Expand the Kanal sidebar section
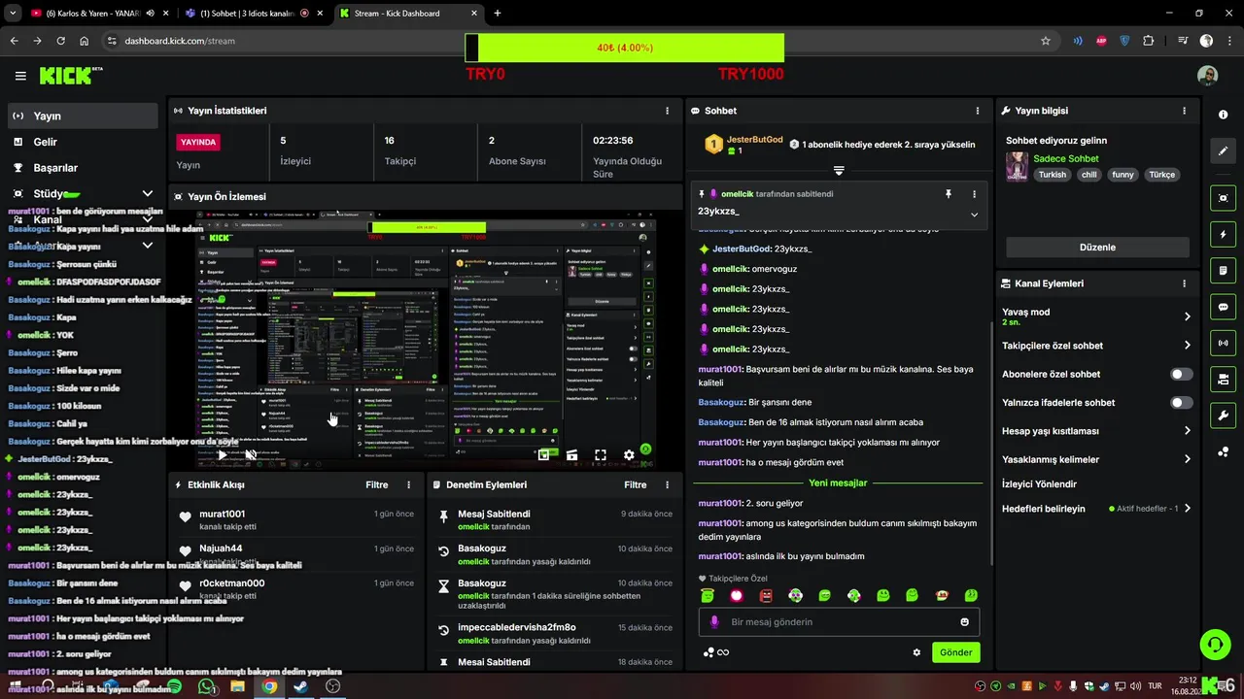Screen dimensions: 1244x699 [148, 220]
